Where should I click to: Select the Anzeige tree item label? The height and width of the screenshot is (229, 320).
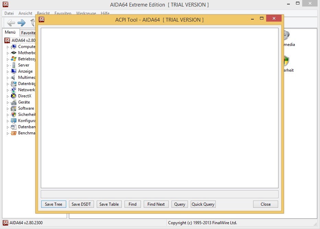pyautogui.click(x=25, y=71)
